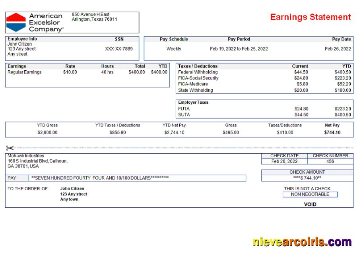Screen dimensions: 363x261
Task: Select the FUTA employer tax row
Action: [x=184, y=109]
